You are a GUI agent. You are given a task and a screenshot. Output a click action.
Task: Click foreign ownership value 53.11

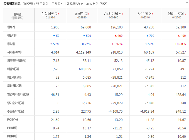tap(87, 61)
